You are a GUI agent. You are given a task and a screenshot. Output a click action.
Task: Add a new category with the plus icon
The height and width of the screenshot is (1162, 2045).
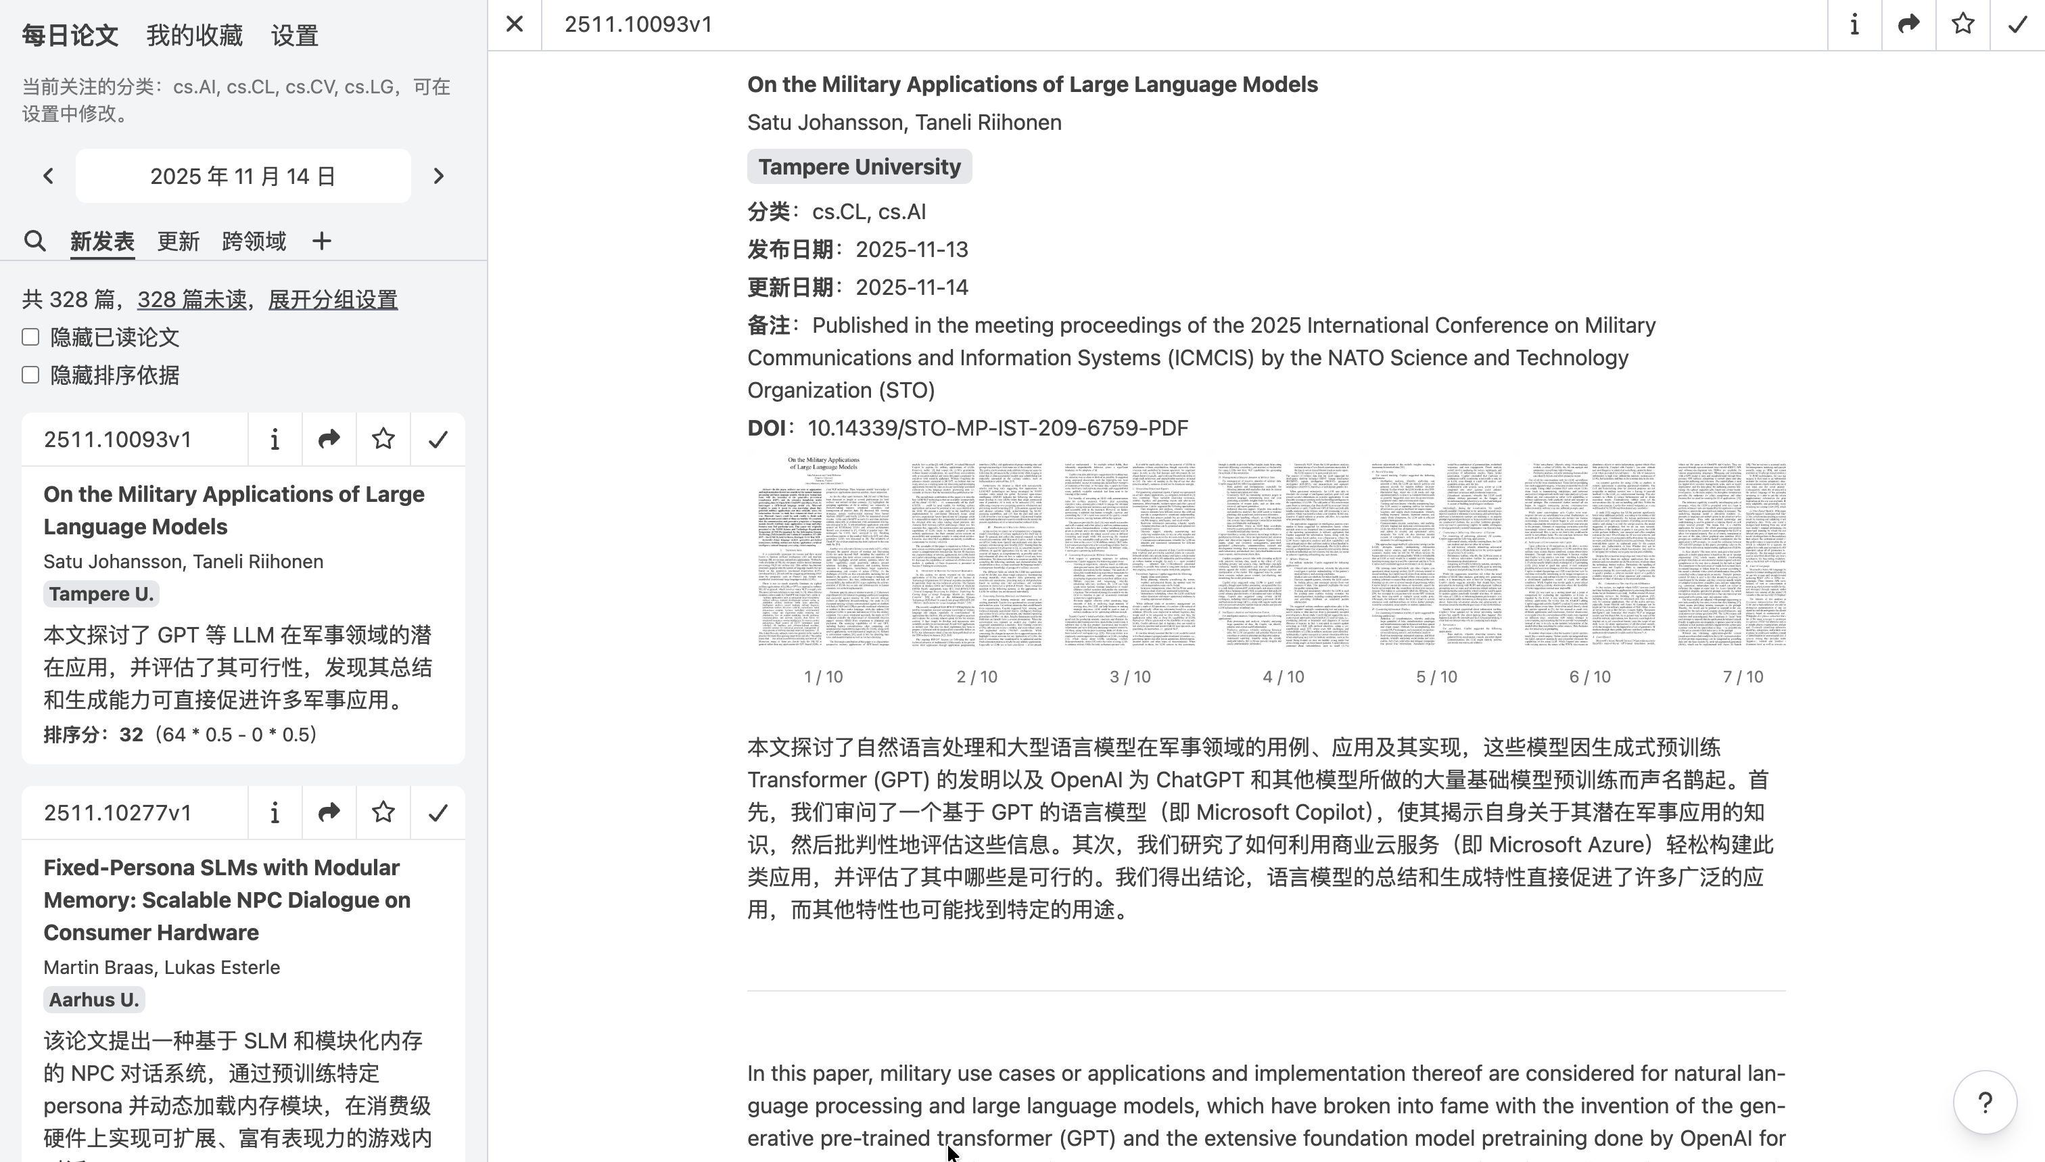[x=321, y=241]
